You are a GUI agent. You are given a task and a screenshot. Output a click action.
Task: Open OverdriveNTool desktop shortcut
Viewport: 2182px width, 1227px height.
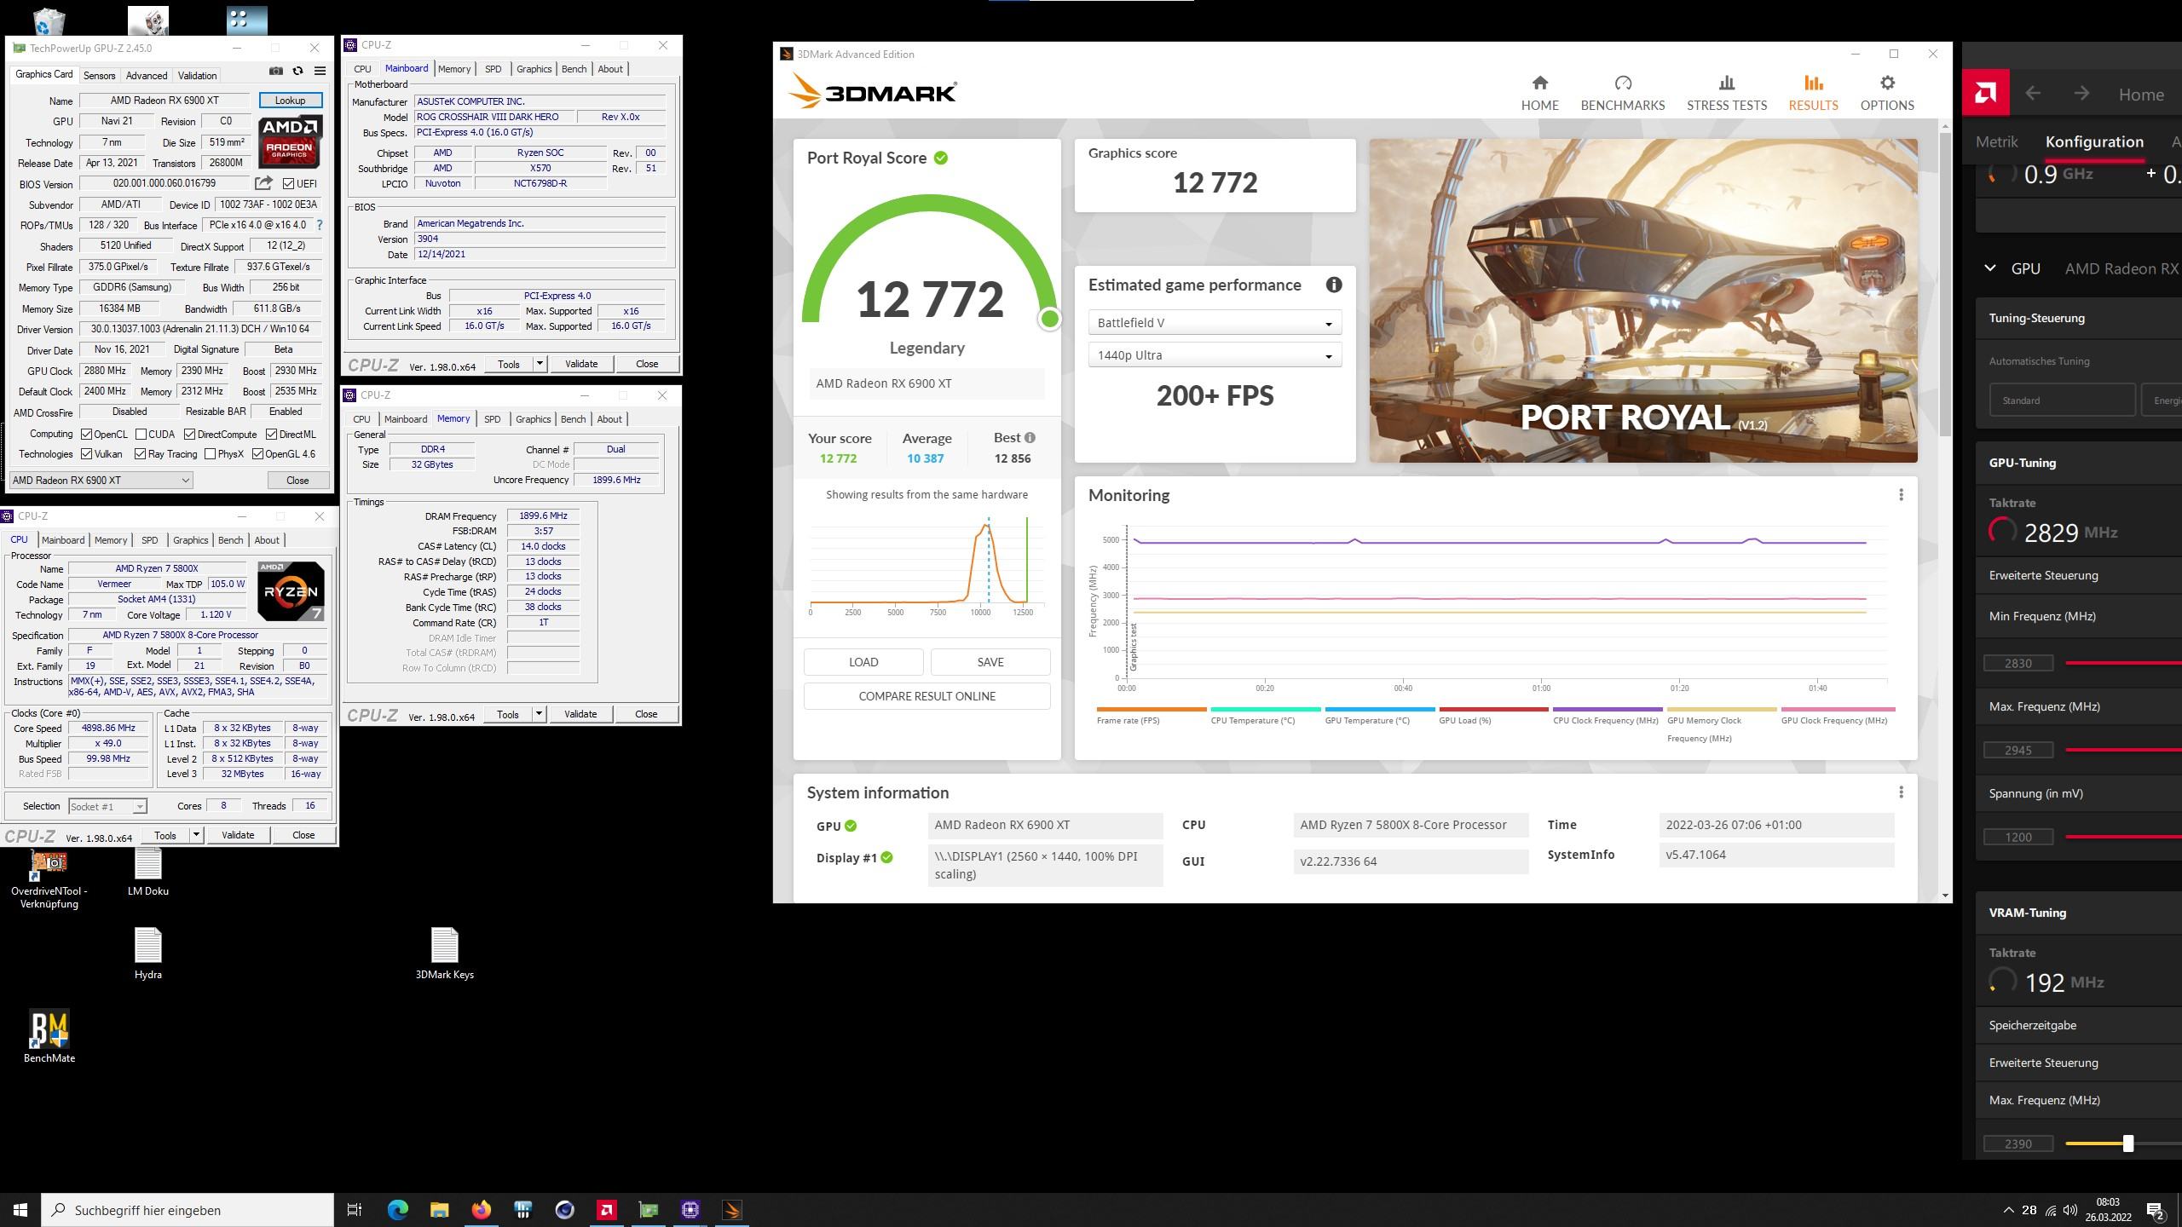click(x=49, y=879)
